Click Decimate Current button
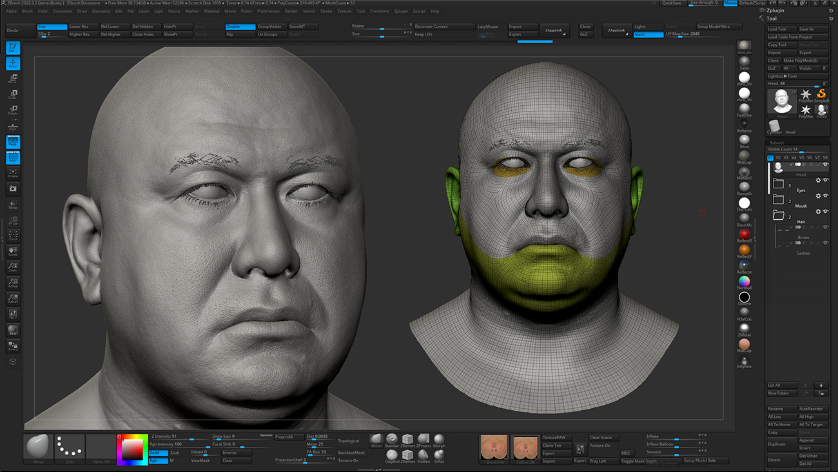The image size is (838, 472). 445,26
